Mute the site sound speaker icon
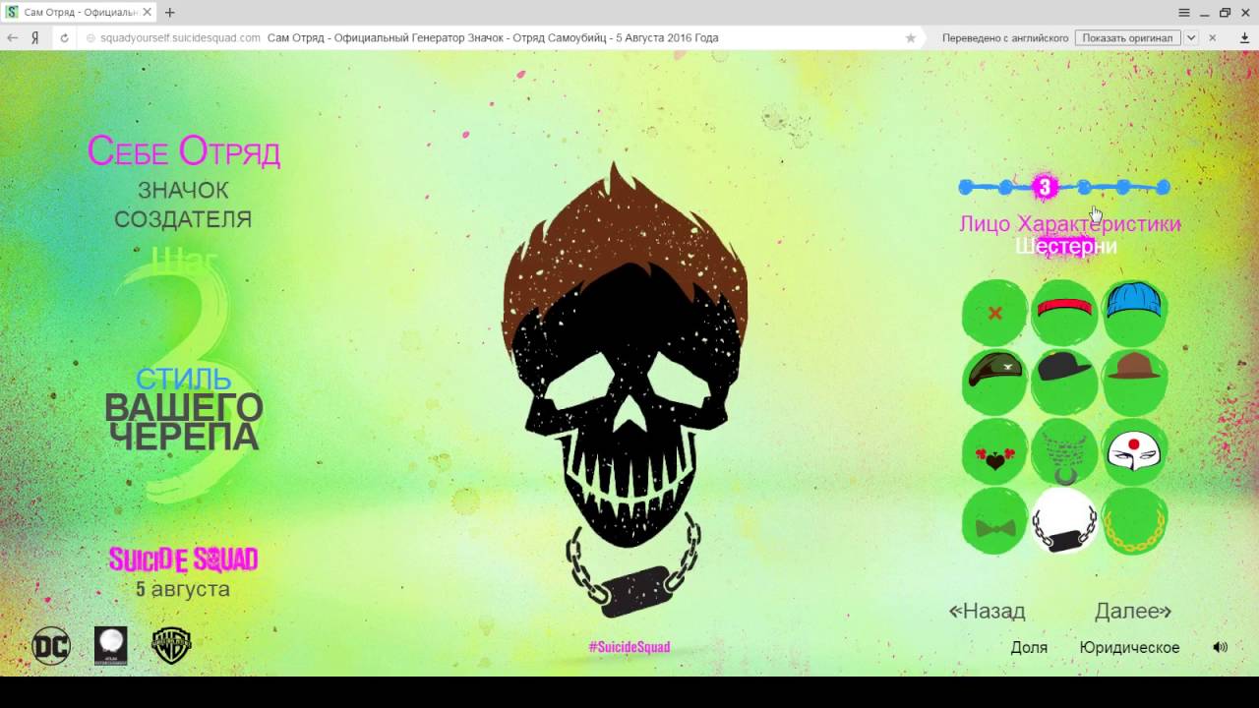Viewport: 1259px width, 708px height. click(x=1220, y=647)
